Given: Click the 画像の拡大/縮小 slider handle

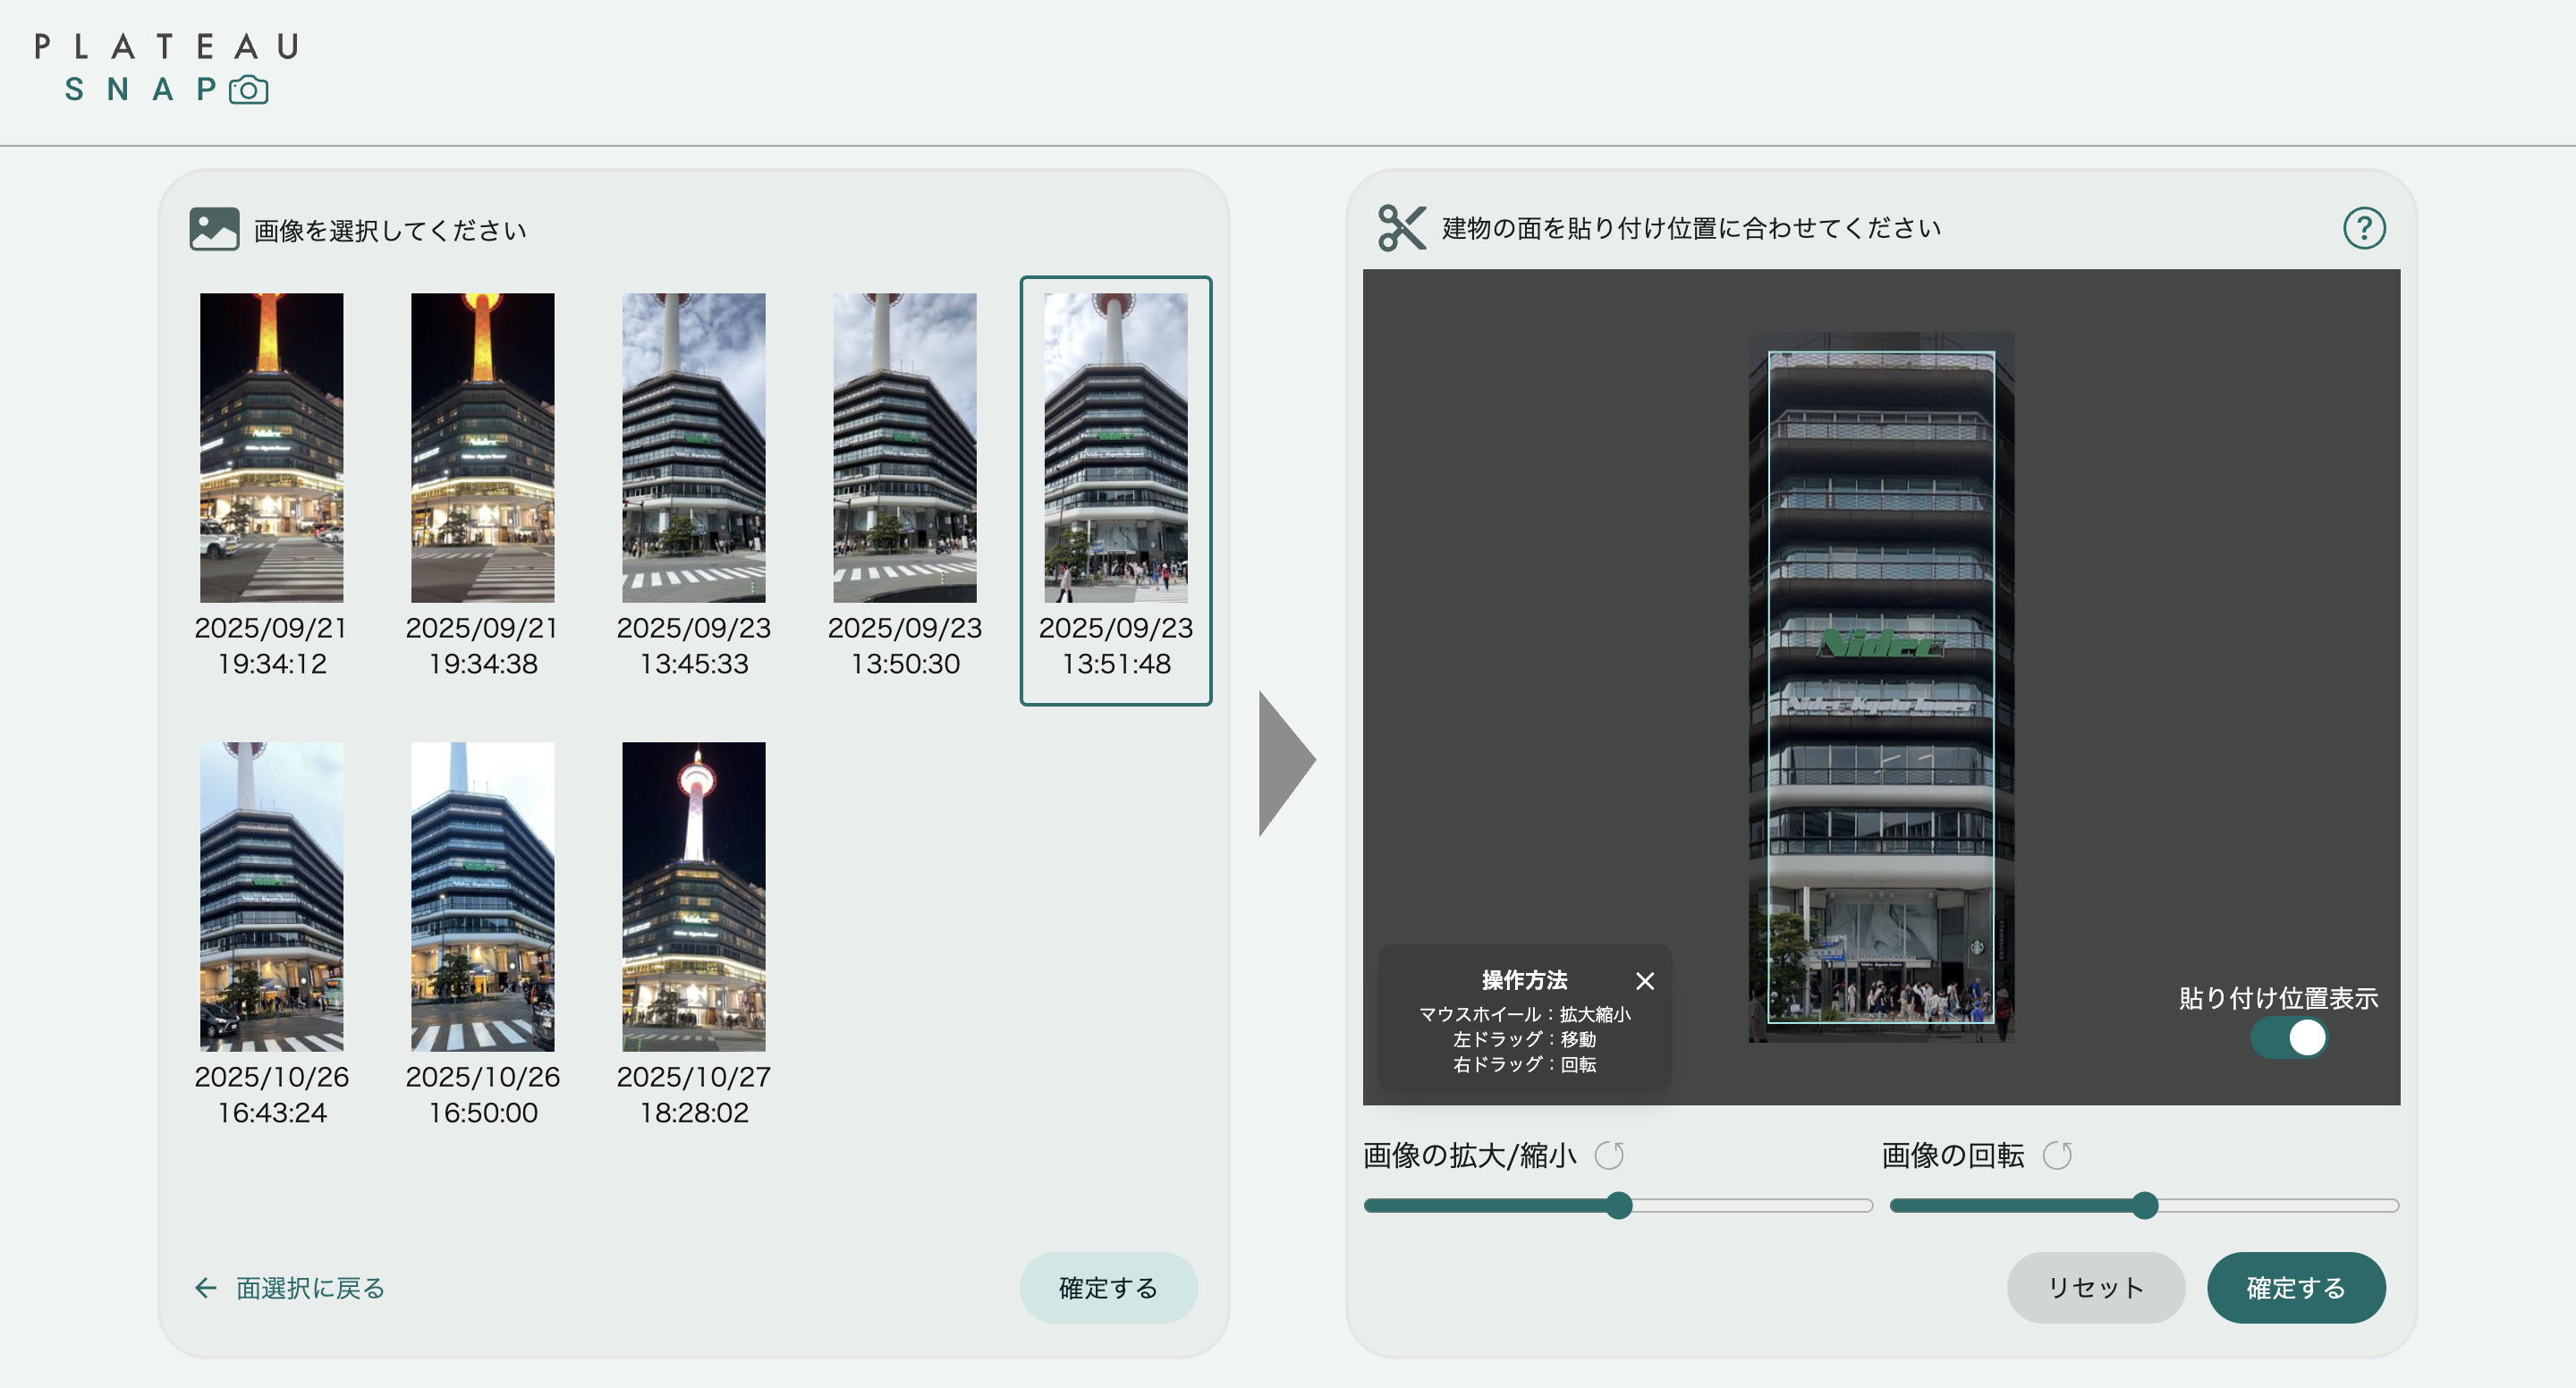Looking at the screenshot, I should pos(1619,1205).
